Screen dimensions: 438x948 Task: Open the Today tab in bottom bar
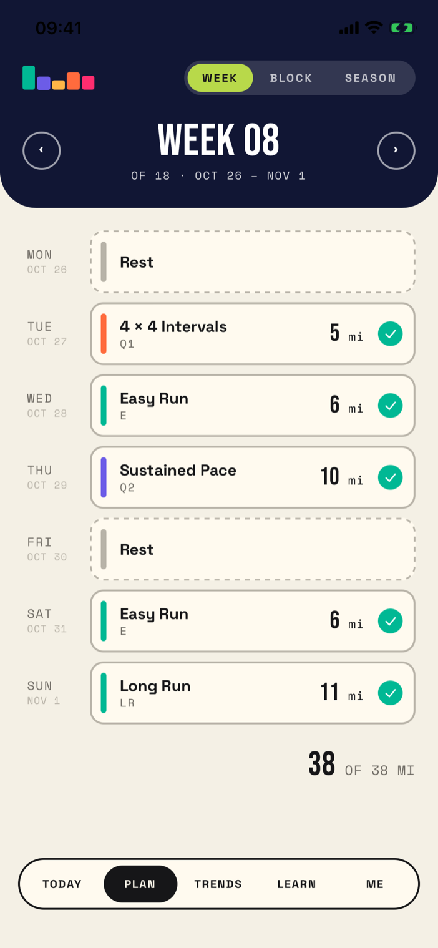click(x=62, y=884)
